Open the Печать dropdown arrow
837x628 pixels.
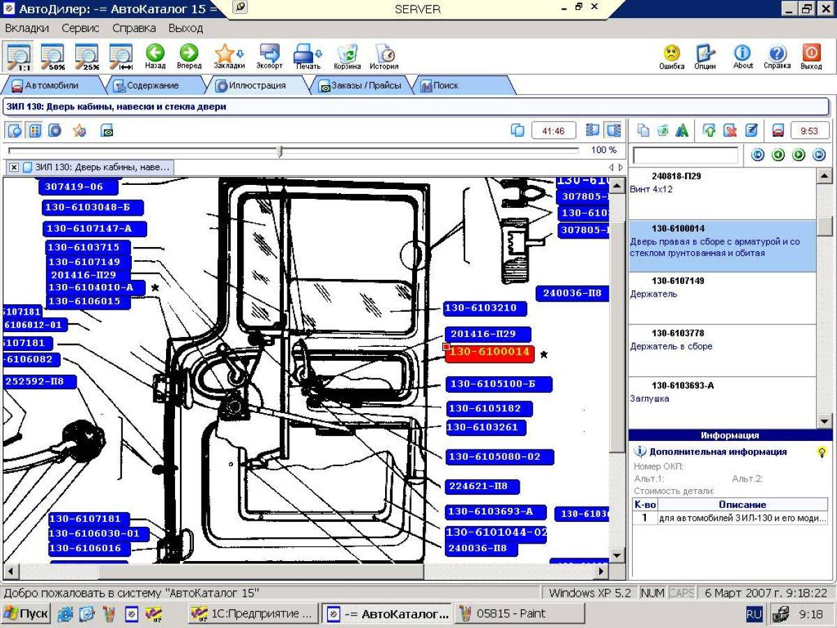(x=319, y=53)
